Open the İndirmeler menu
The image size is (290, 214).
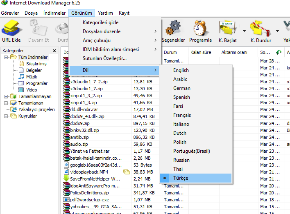click(x=54, y=13)
